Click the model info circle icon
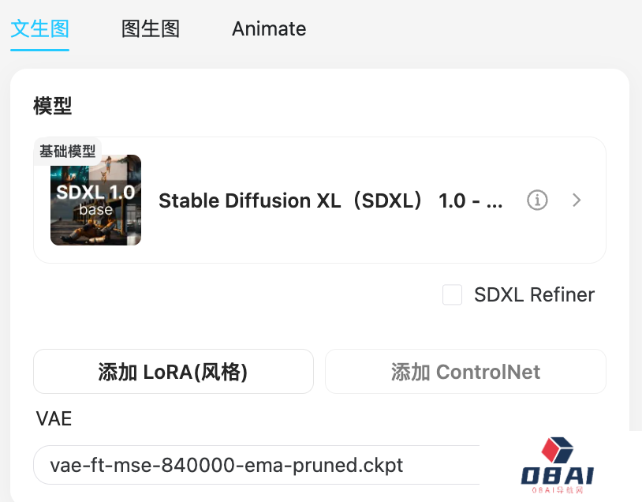The height and width of the screenshot is (502, 642). (x=537, y=200)
